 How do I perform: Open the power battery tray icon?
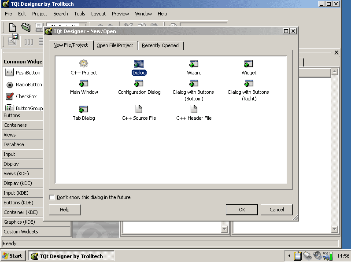click(328, 256)
